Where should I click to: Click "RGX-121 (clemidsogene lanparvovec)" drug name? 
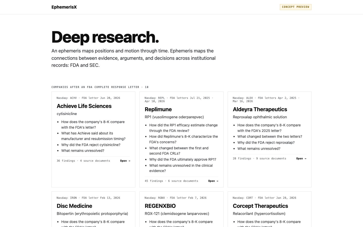177,214
